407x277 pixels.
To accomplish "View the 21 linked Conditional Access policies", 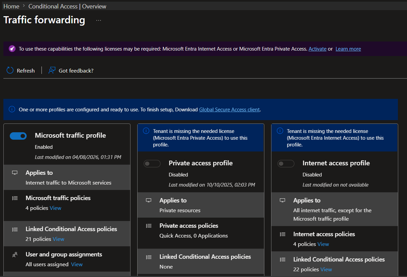I will click(x=58, y=239).
